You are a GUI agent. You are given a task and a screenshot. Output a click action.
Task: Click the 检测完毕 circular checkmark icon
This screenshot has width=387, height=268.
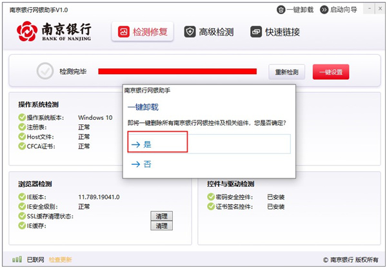45,71
